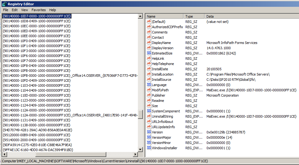This screenshot has width=299, height=165.
Task: Select key {94D70749-4281-39AC-AD90-B56A0E0A402E}
Action: [x=37, y=130]
